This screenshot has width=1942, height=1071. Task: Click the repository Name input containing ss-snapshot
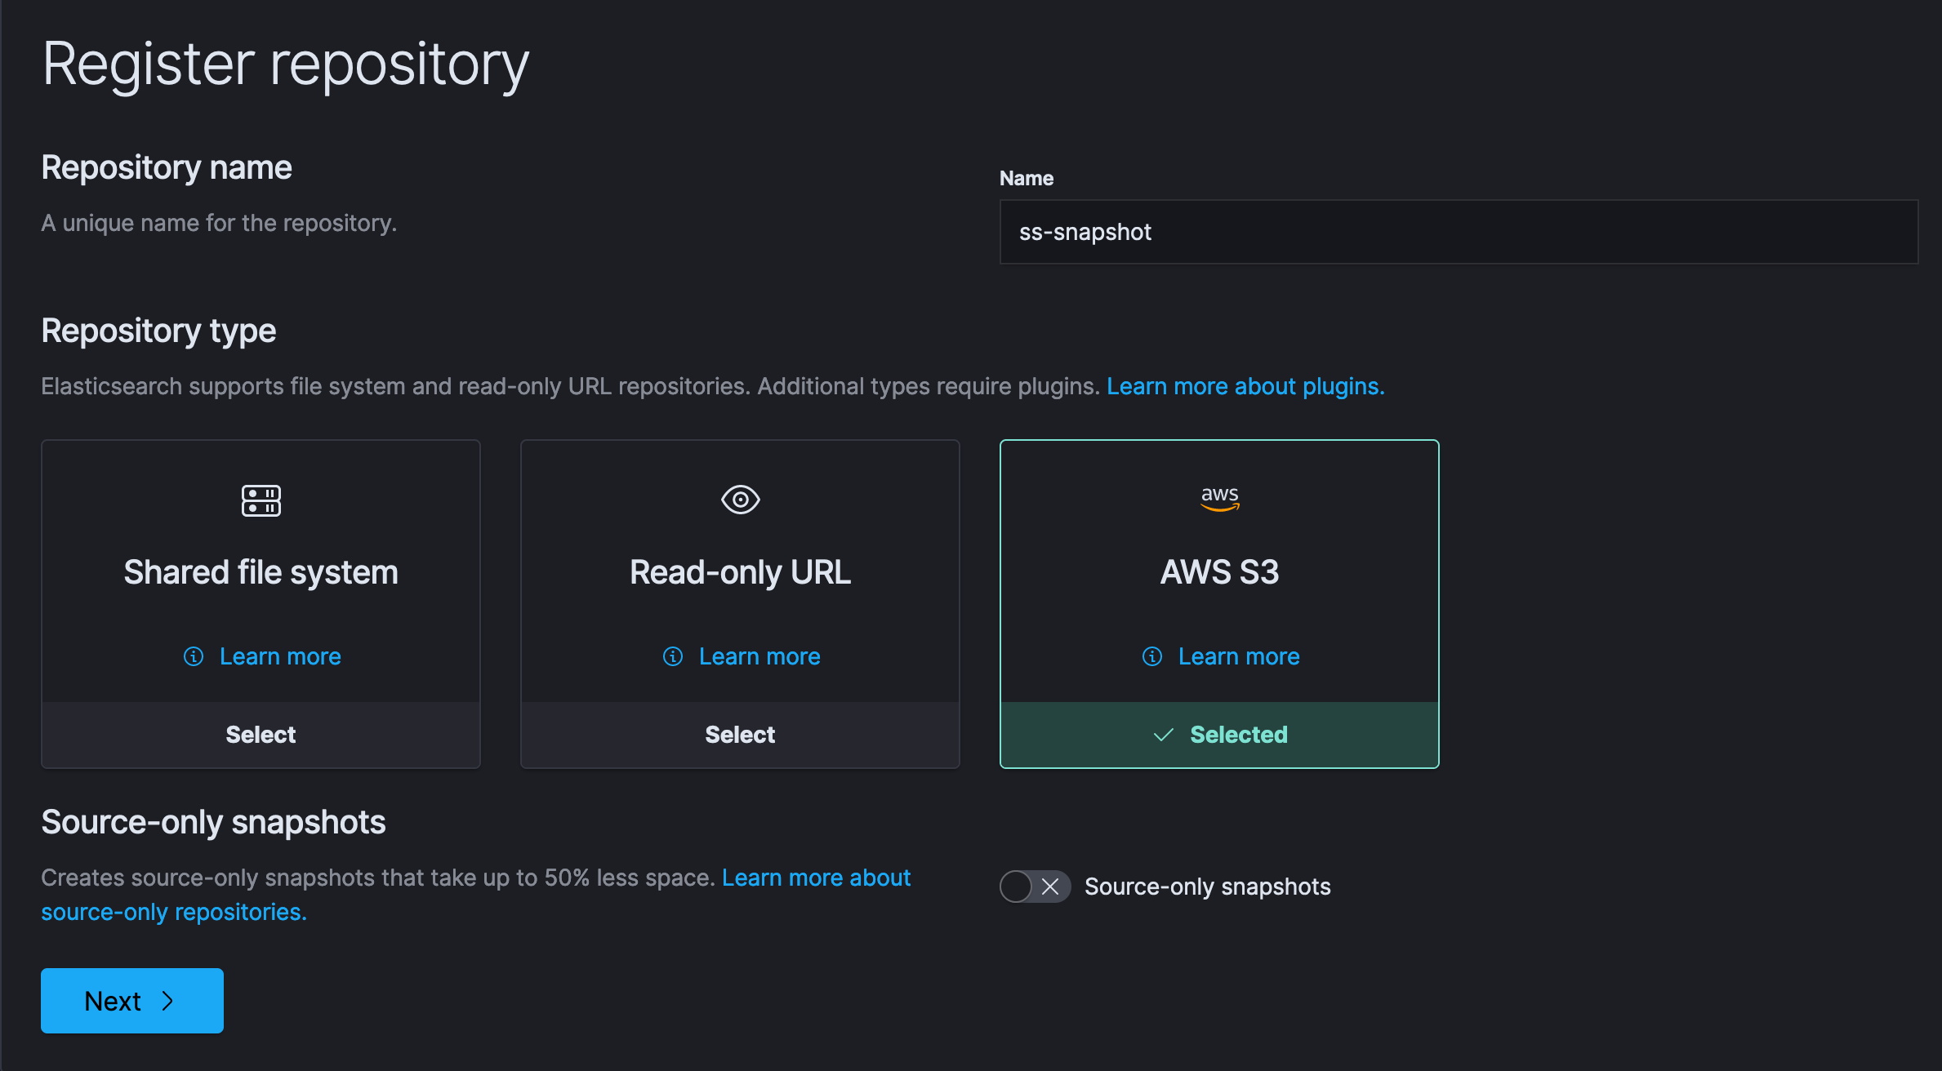(x=1457, y=232)
